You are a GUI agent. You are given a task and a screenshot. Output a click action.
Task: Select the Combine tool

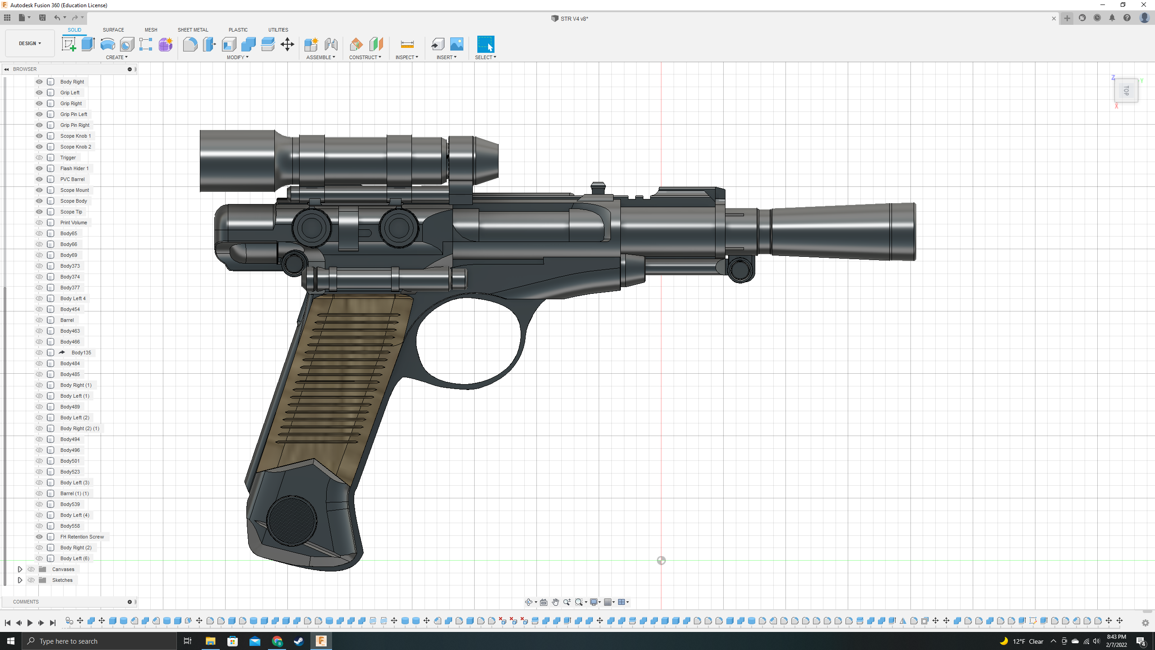coord(248,44)
